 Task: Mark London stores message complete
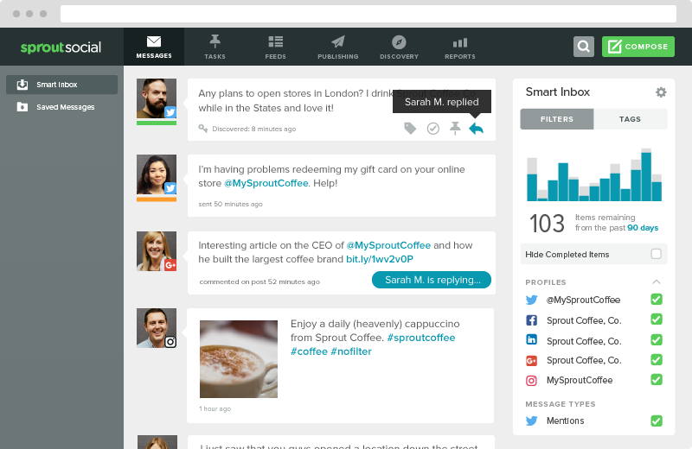(x=433, y=128)
